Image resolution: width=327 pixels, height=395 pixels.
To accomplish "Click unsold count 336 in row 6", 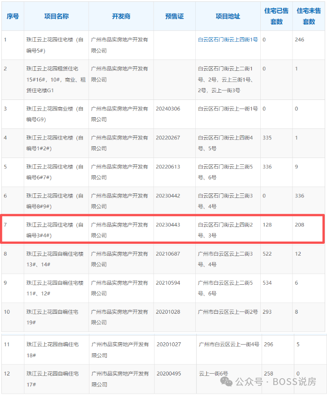I will 300,196.
